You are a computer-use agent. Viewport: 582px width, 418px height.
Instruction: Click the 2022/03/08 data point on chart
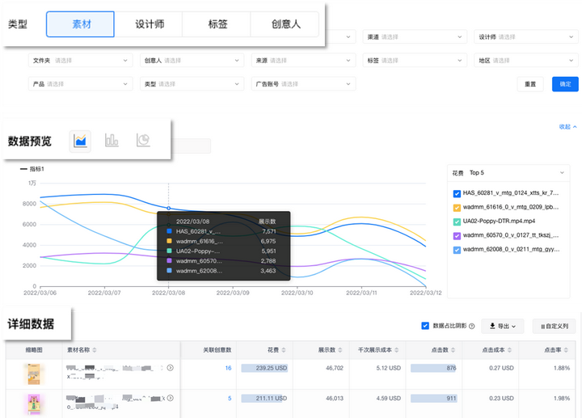tap(168, 208)
